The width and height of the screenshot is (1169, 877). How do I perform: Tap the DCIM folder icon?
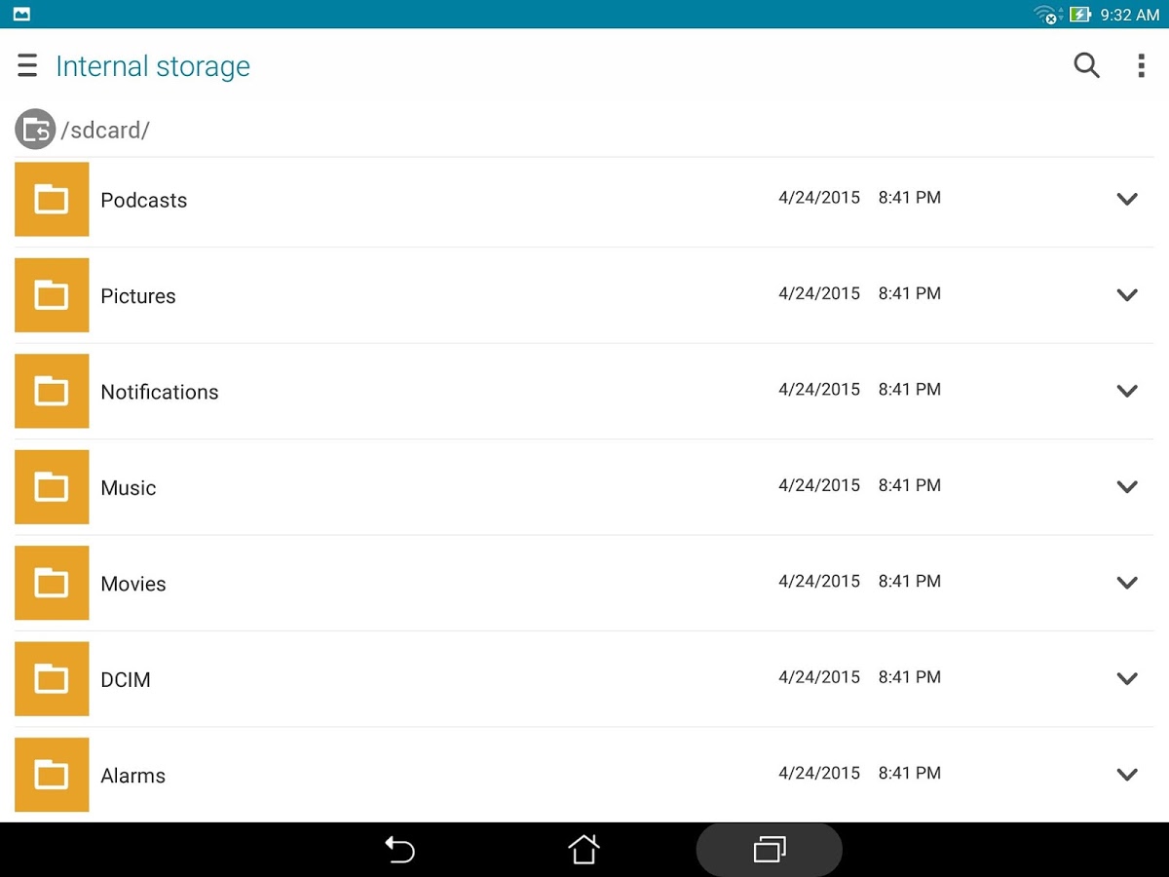[x=52, y=679]
